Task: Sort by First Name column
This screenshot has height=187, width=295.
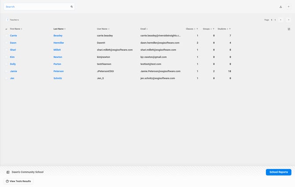Action: point(16,29)
